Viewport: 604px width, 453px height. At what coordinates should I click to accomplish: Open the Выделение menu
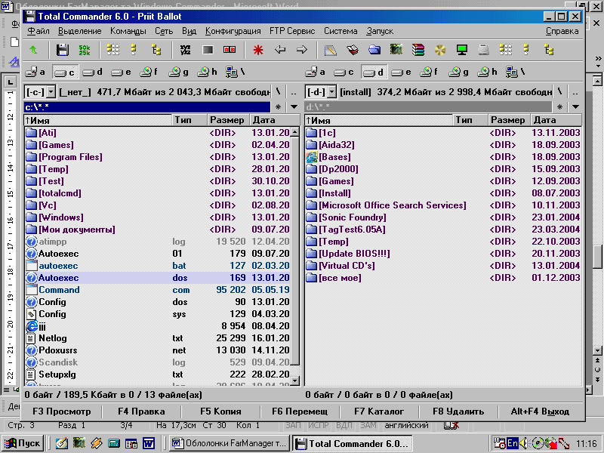80,31
